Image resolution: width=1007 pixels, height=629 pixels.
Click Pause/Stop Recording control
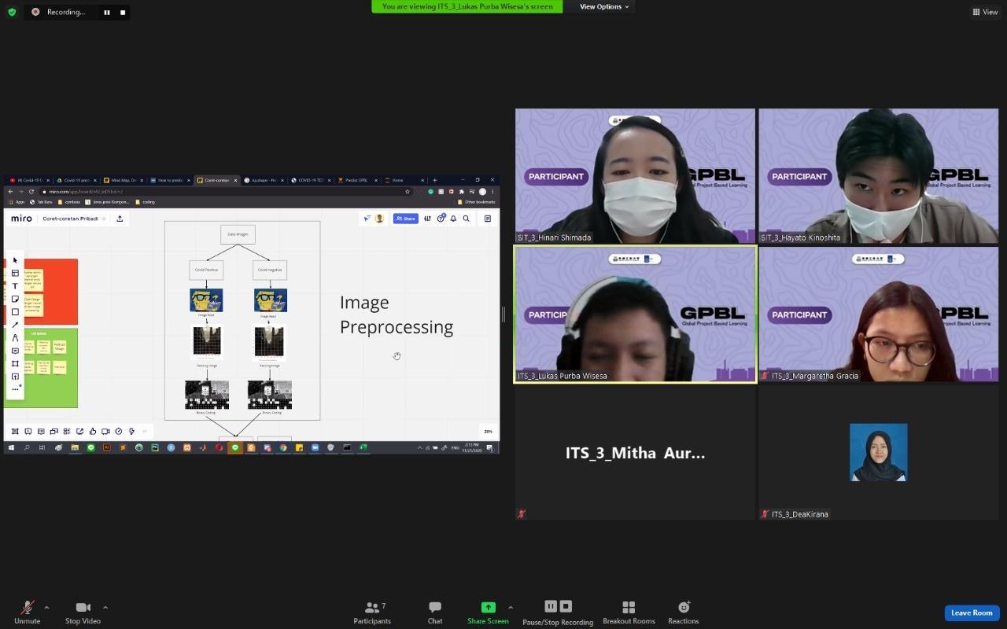pyautogui.click(x=558, y=612)
